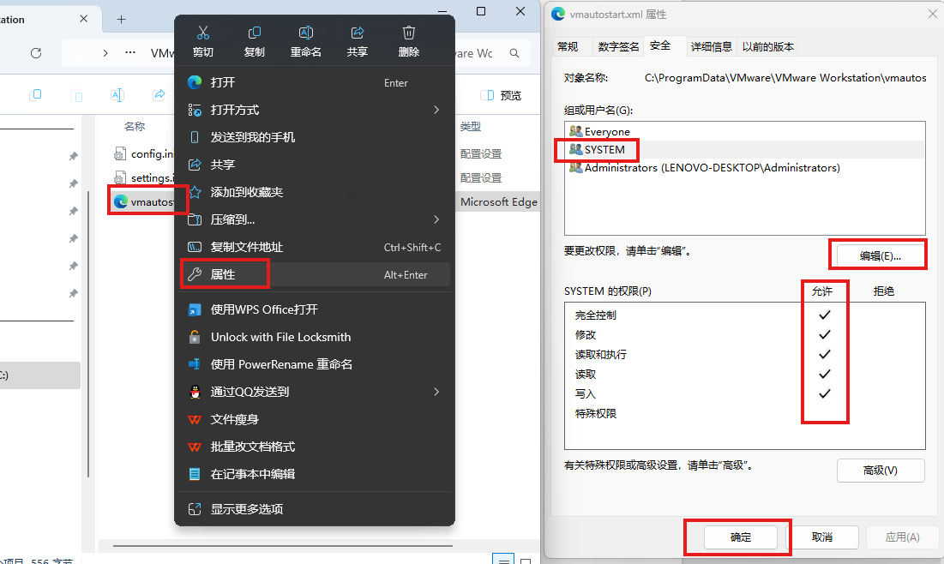
Task: Click the Delete (删除) trash icon
Action: [409, 33]
